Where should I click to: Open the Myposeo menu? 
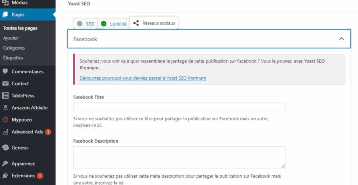point(28,120)
